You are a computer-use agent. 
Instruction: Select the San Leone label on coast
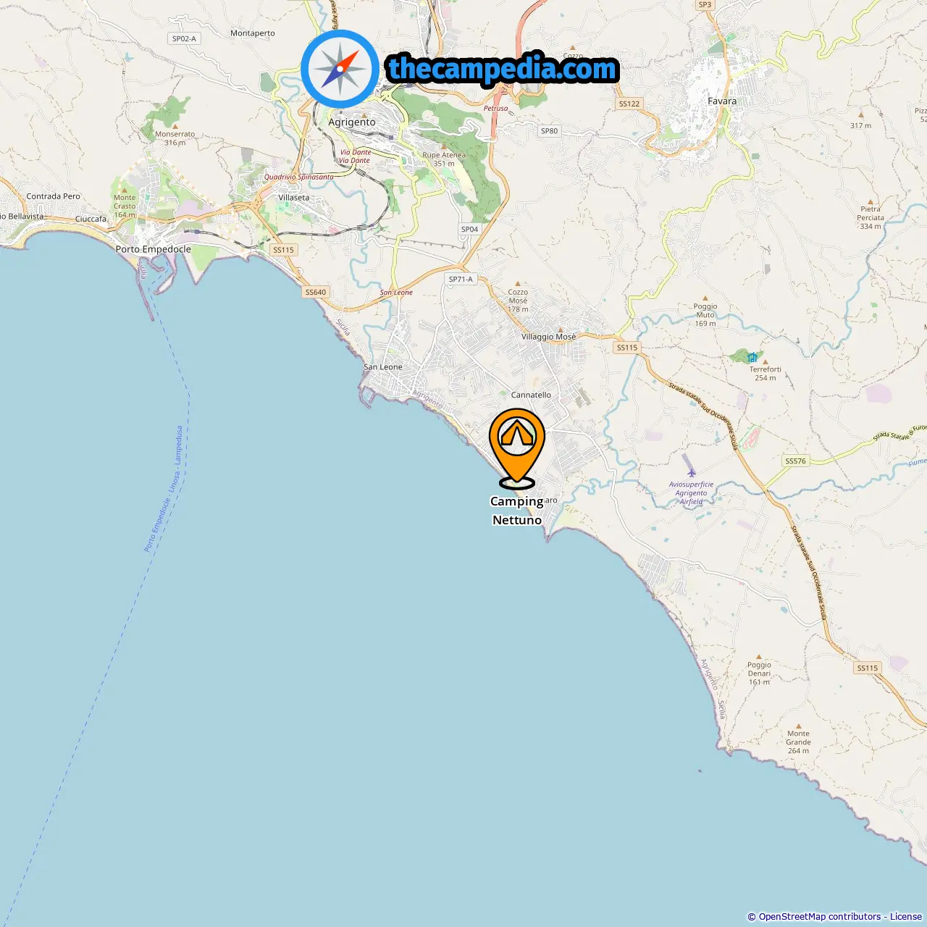coord(383,367)
